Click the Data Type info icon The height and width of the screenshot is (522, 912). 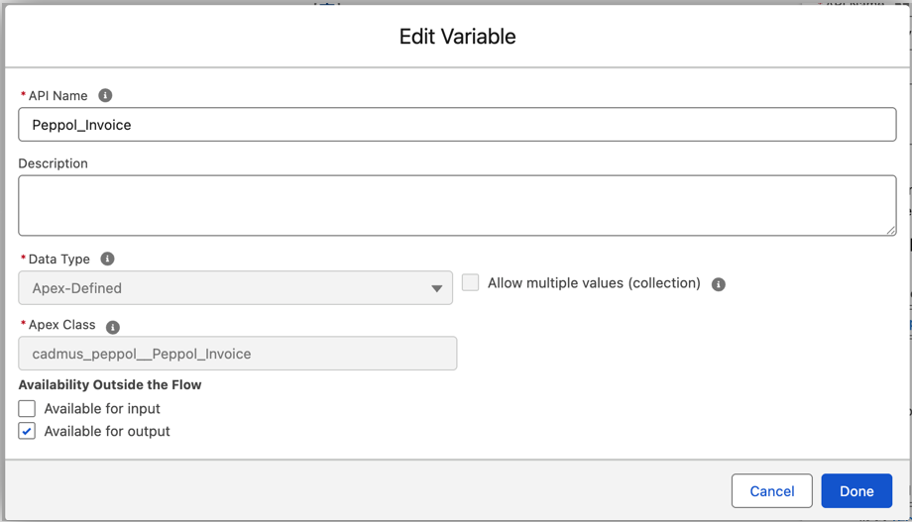click(x=107, y=259)
